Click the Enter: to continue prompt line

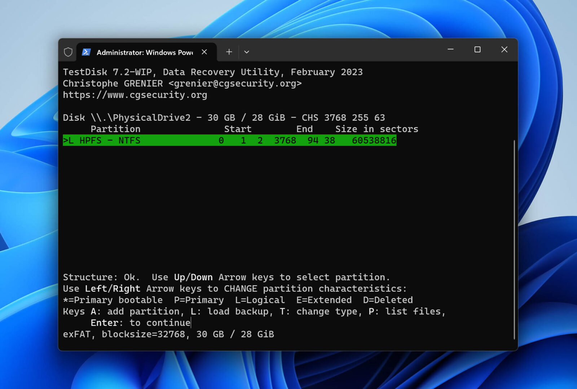point(140,322)
